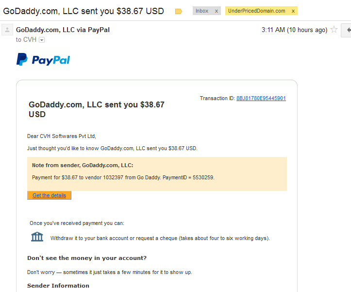Click the PayPal logo
Image resolution: width=351 pixels, height=292 pixels.
(x=43, y=60)
